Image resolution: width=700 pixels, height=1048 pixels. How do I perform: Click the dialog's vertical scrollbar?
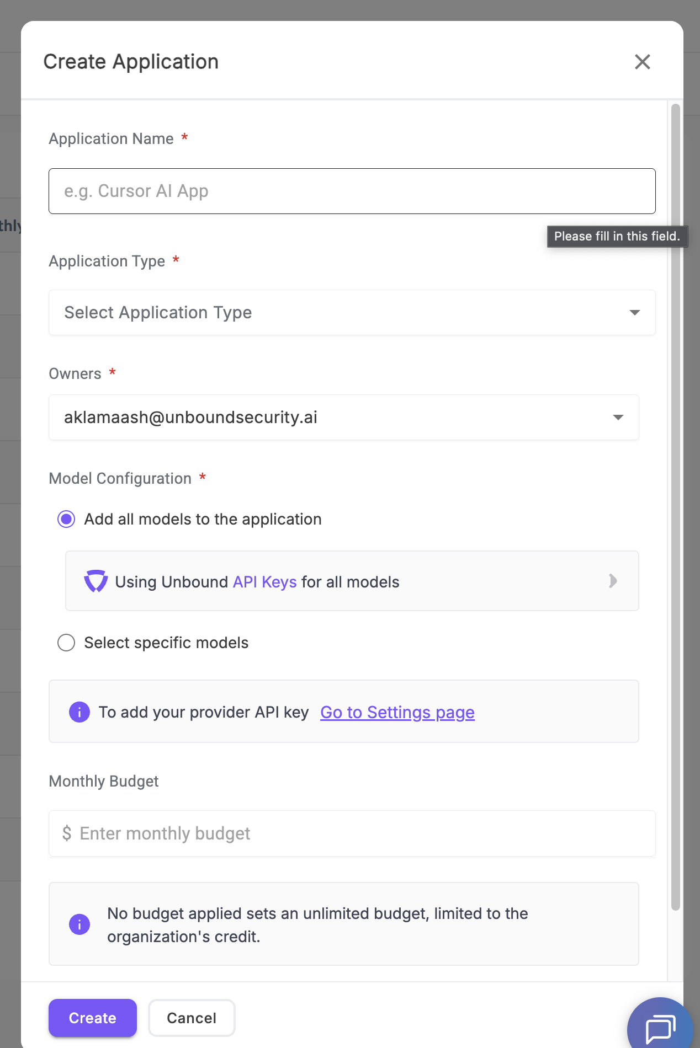point(675,507)
